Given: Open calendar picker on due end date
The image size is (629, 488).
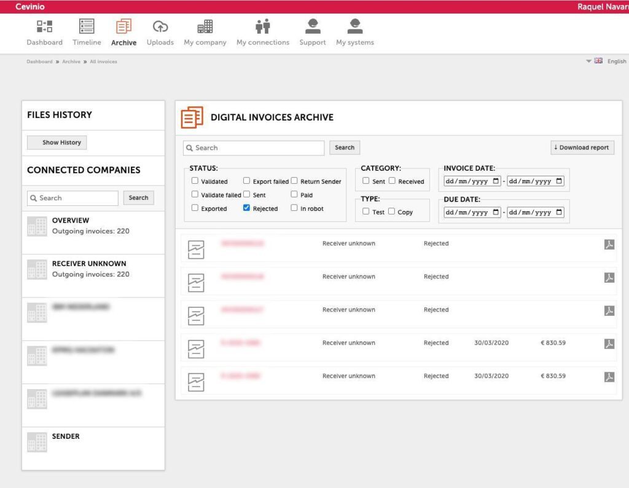Looking at the screenshot, I should click(559, 212).
